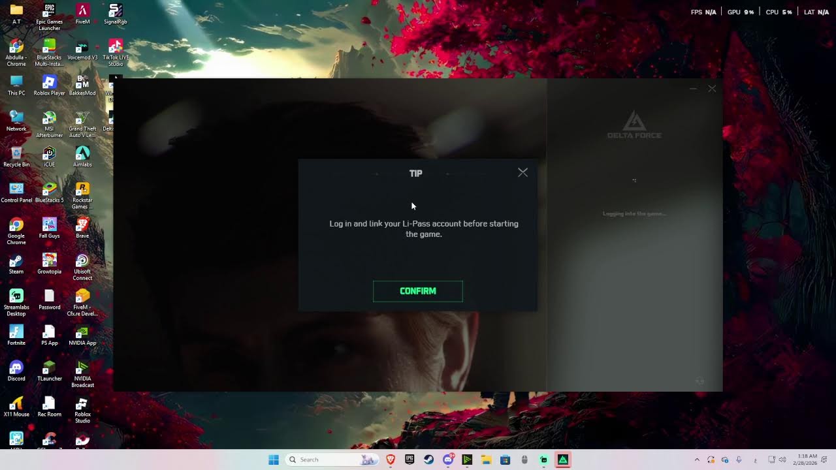
Task: Open the clock and date flyout
Action: tap(807, 460)
